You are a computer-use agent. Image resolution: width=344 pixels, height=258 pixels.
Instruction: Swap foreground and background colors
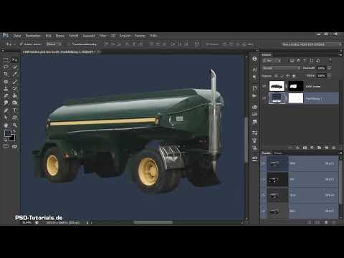(14, 131)
